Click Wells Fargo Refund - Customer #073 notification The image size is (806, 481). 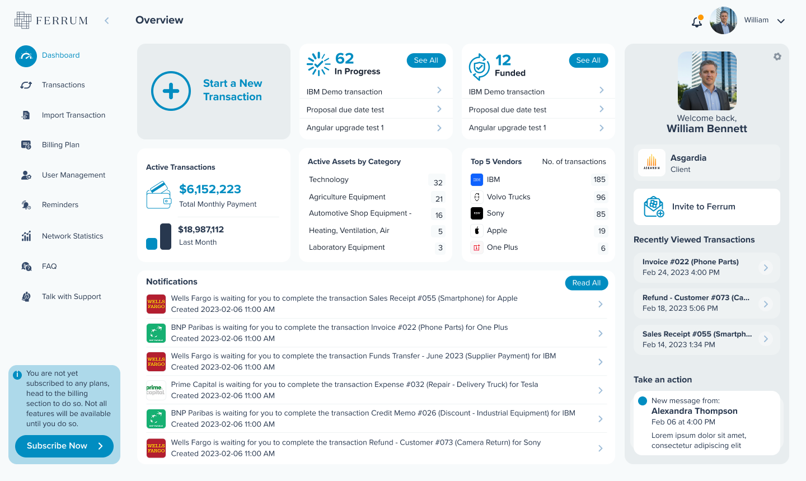point(376,448)
